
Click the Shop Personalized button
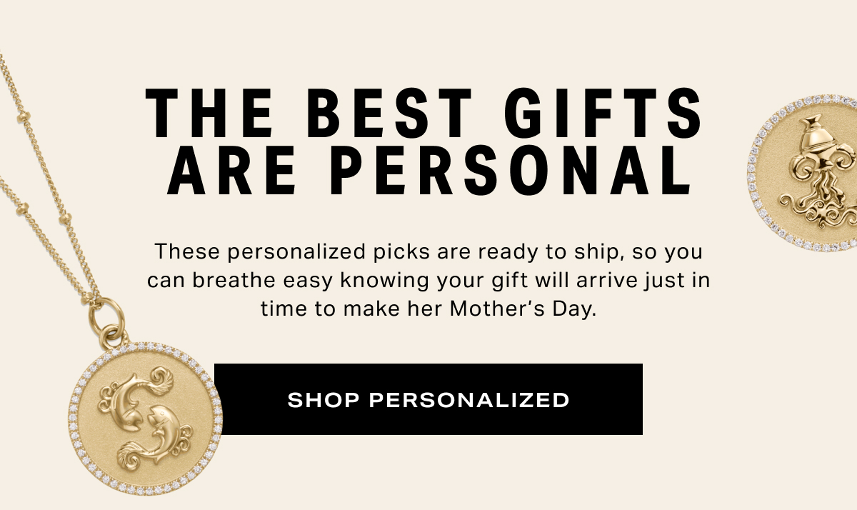428,399
